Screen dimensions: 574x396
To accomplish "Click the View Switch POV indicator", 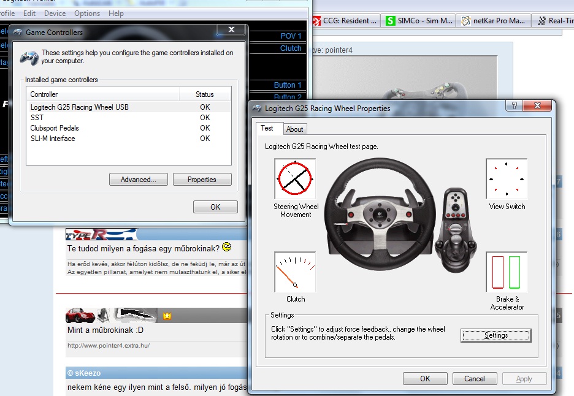I will [507, 179].
